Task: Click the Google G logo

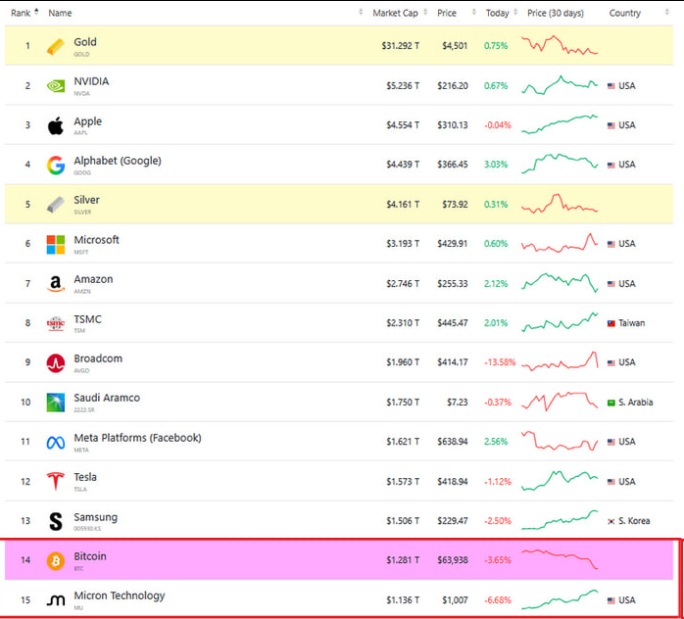Action: coord(56,166)
